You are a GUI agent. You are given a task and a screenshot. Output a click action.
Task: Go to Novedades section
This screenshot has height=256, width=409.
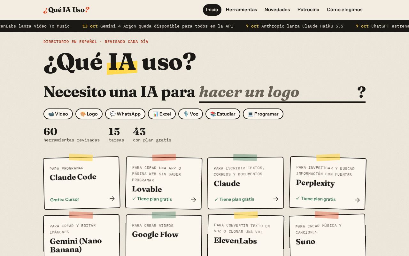(x=277, y=10)
